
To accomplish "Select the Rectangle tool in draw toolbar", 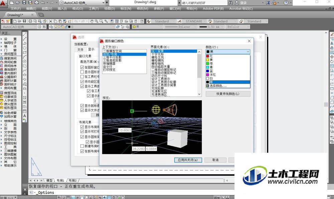I will tap(25, 52).
